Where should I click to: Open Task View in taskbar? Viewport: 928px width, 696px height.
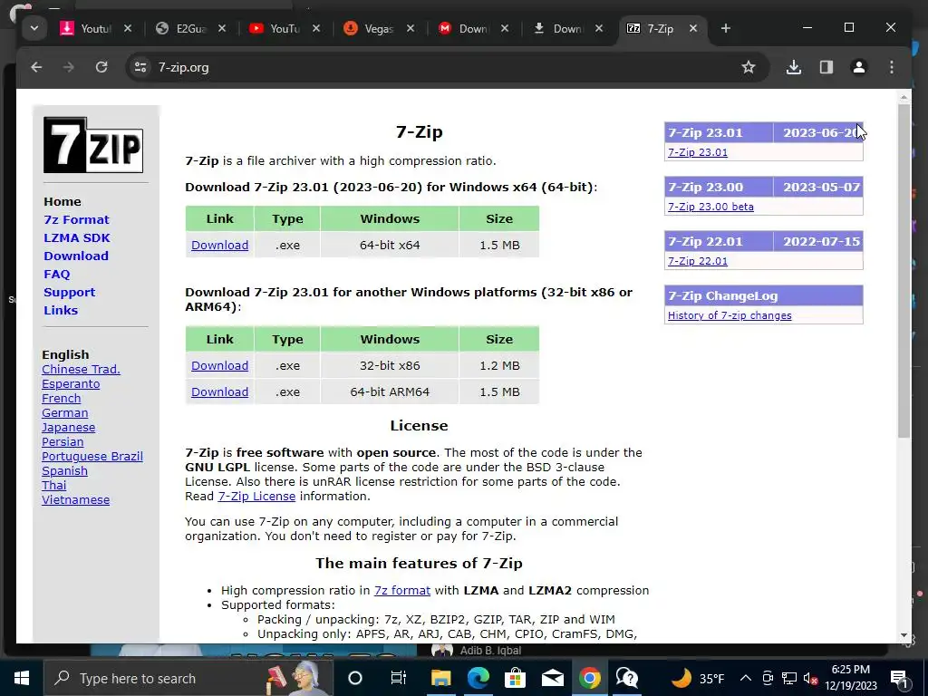click(399, 678)
